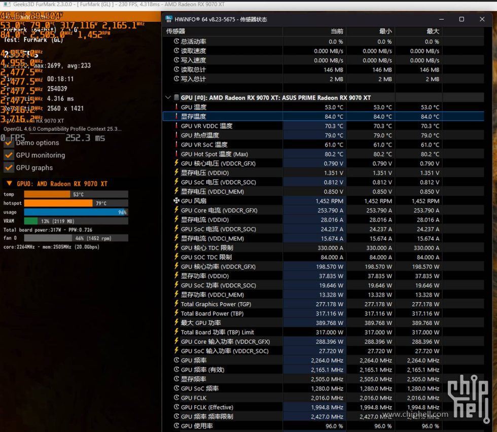Select the GPU VR VDDC 温度 sensor row
This screenshot has width=497, height=432.
coord(324,126)
